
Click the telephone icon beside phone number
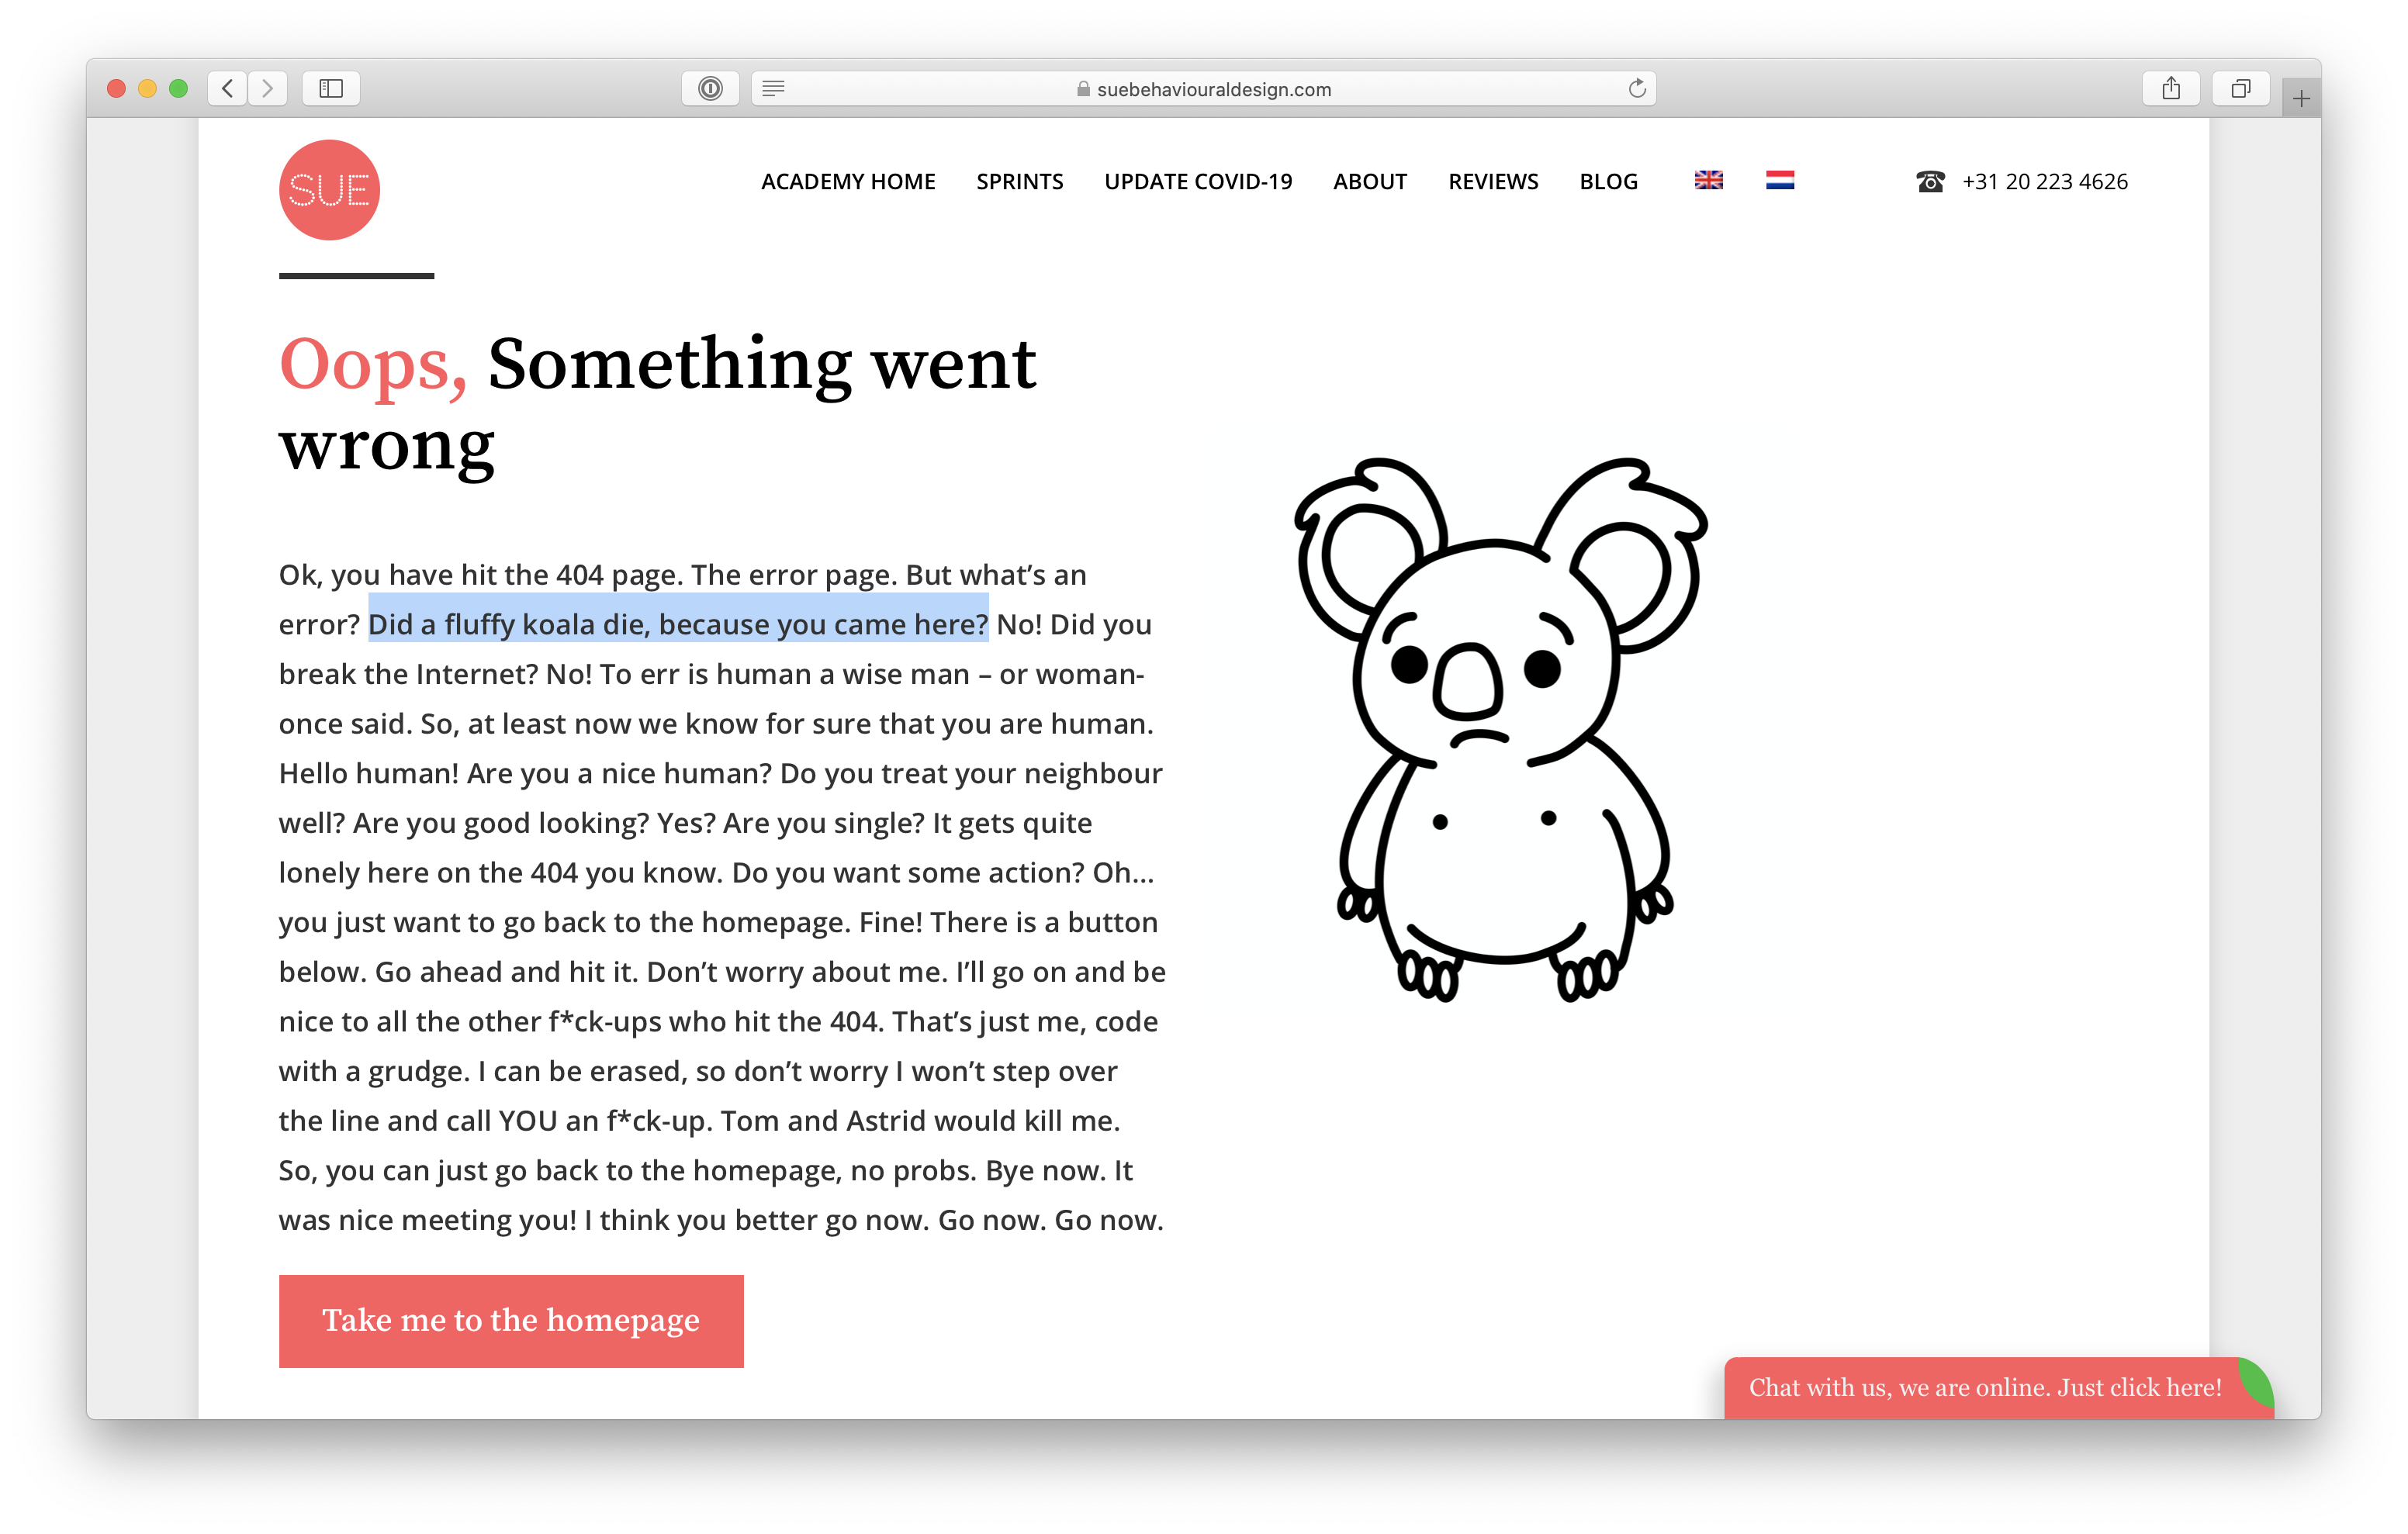coord(1930,181)
